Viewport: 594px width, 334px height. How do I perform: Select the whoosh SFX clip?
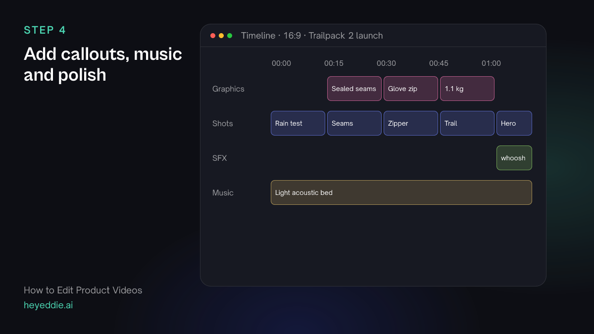[x=514, y=158]
